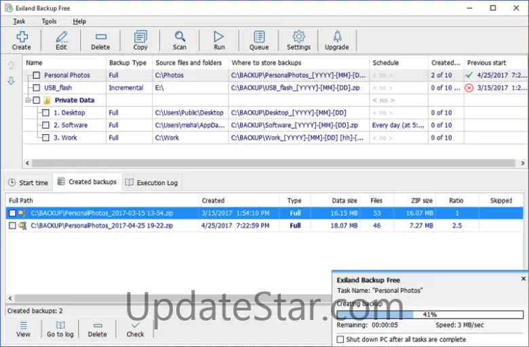529x347 pixels.
Task: Tick the Private Data group checkbox
Action: [37, 100]
